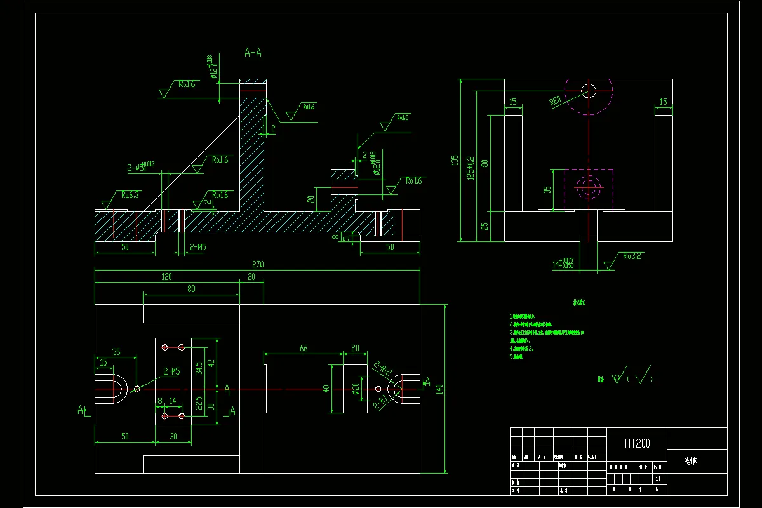Select the Ra6.3 surface roughness label
This screenshot has height=508, width=762.
[130, 195]
